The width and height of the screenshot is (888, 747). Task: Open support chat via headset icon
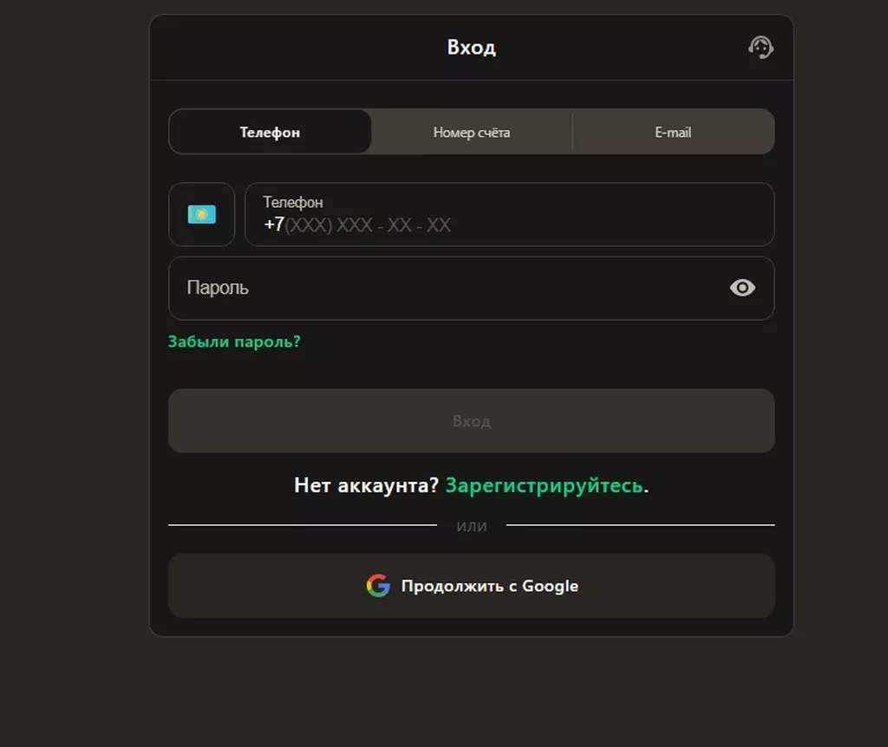(x=761, y=47)
